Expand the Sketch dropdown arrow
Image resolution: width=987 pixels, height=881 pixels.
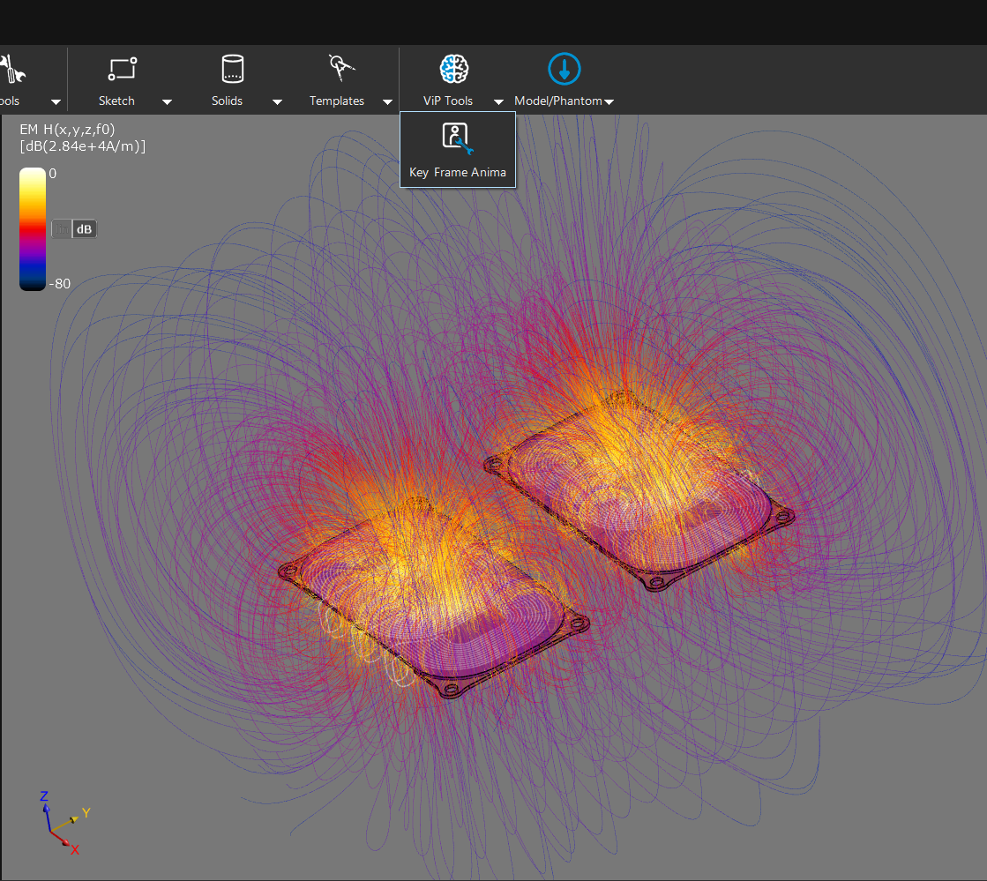pyautogui.click(x=167, y=102)
